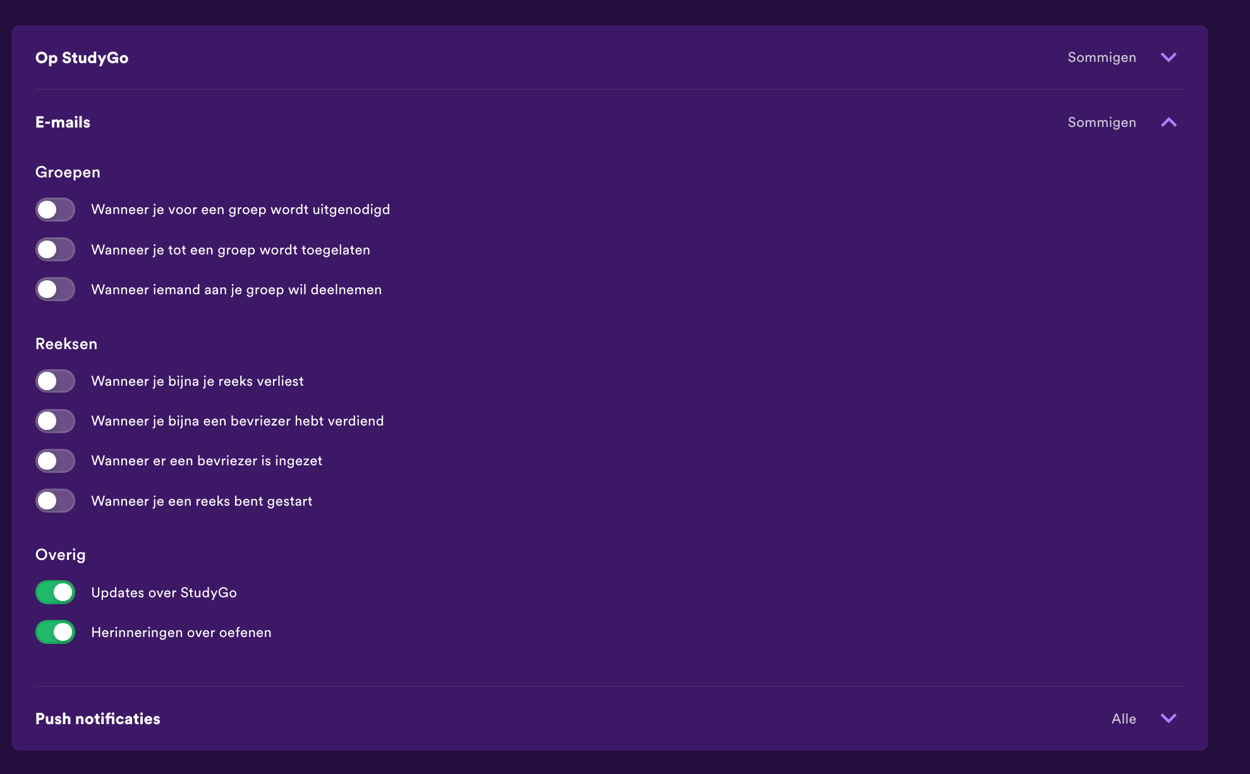Image resolution: width=1250 pixels, height=774 pixels.
Task: Click the E-mails section header
Action: pyautogui.click(x=63, y=122)
